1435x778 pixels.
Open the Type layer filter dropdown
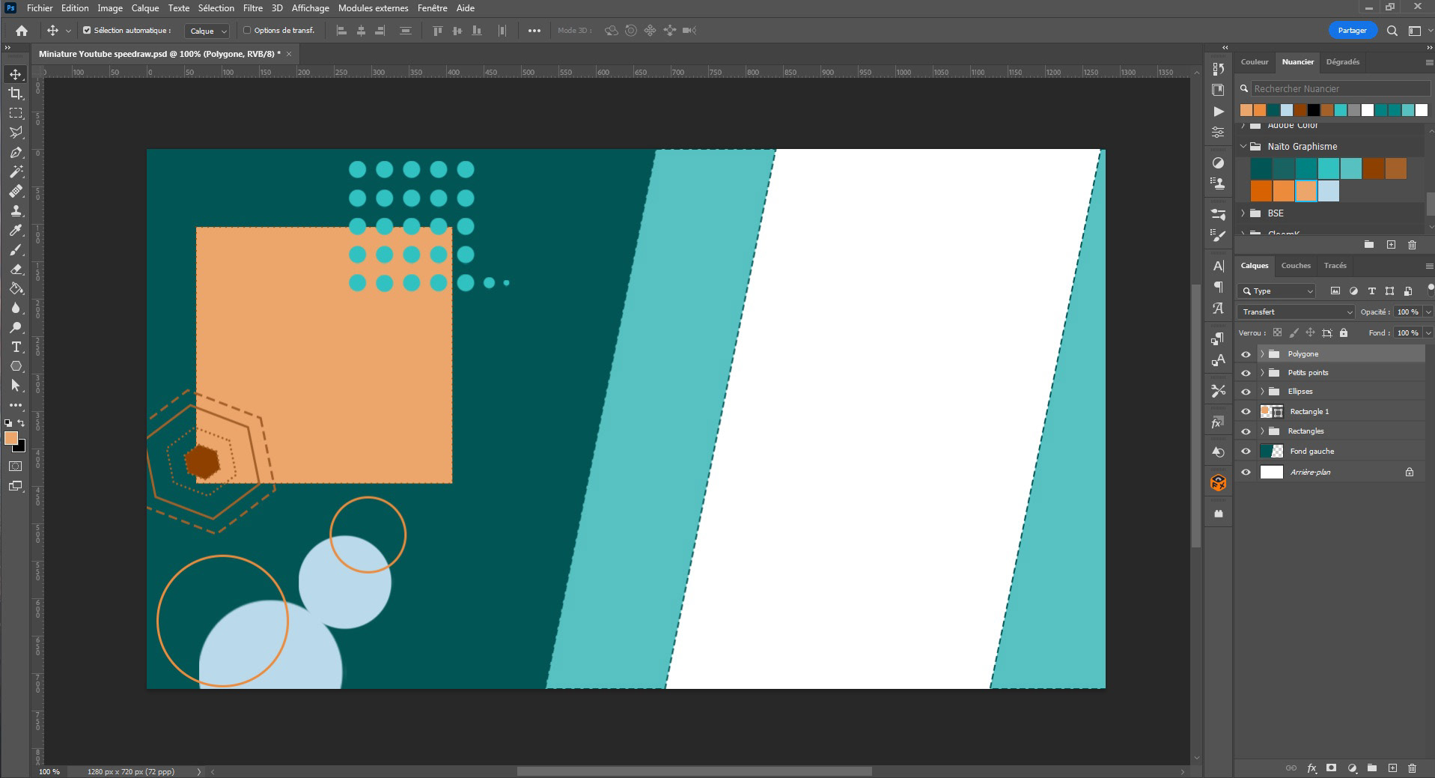click(1277, 291)
